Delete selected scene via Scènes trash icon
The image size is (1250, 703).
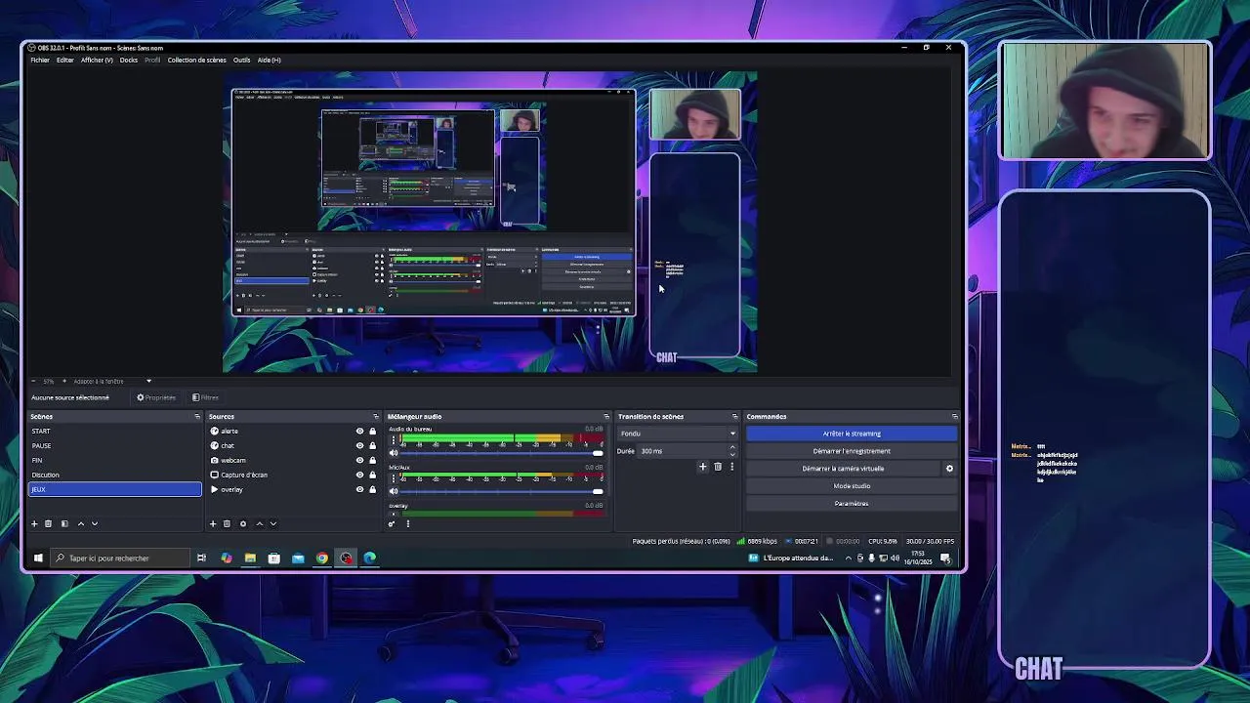click(x=48, y=524)
